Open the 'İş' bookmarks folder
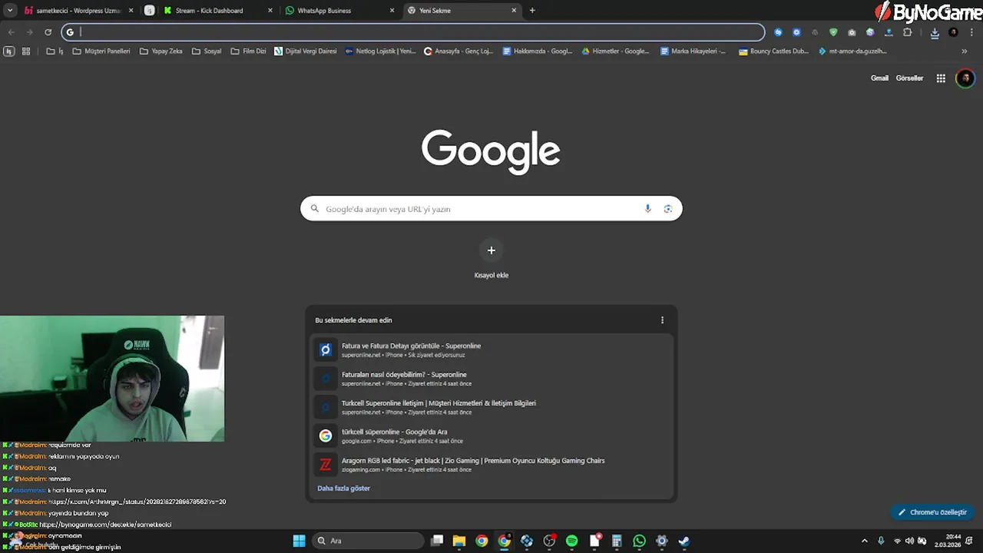 [x=55, y=51]
